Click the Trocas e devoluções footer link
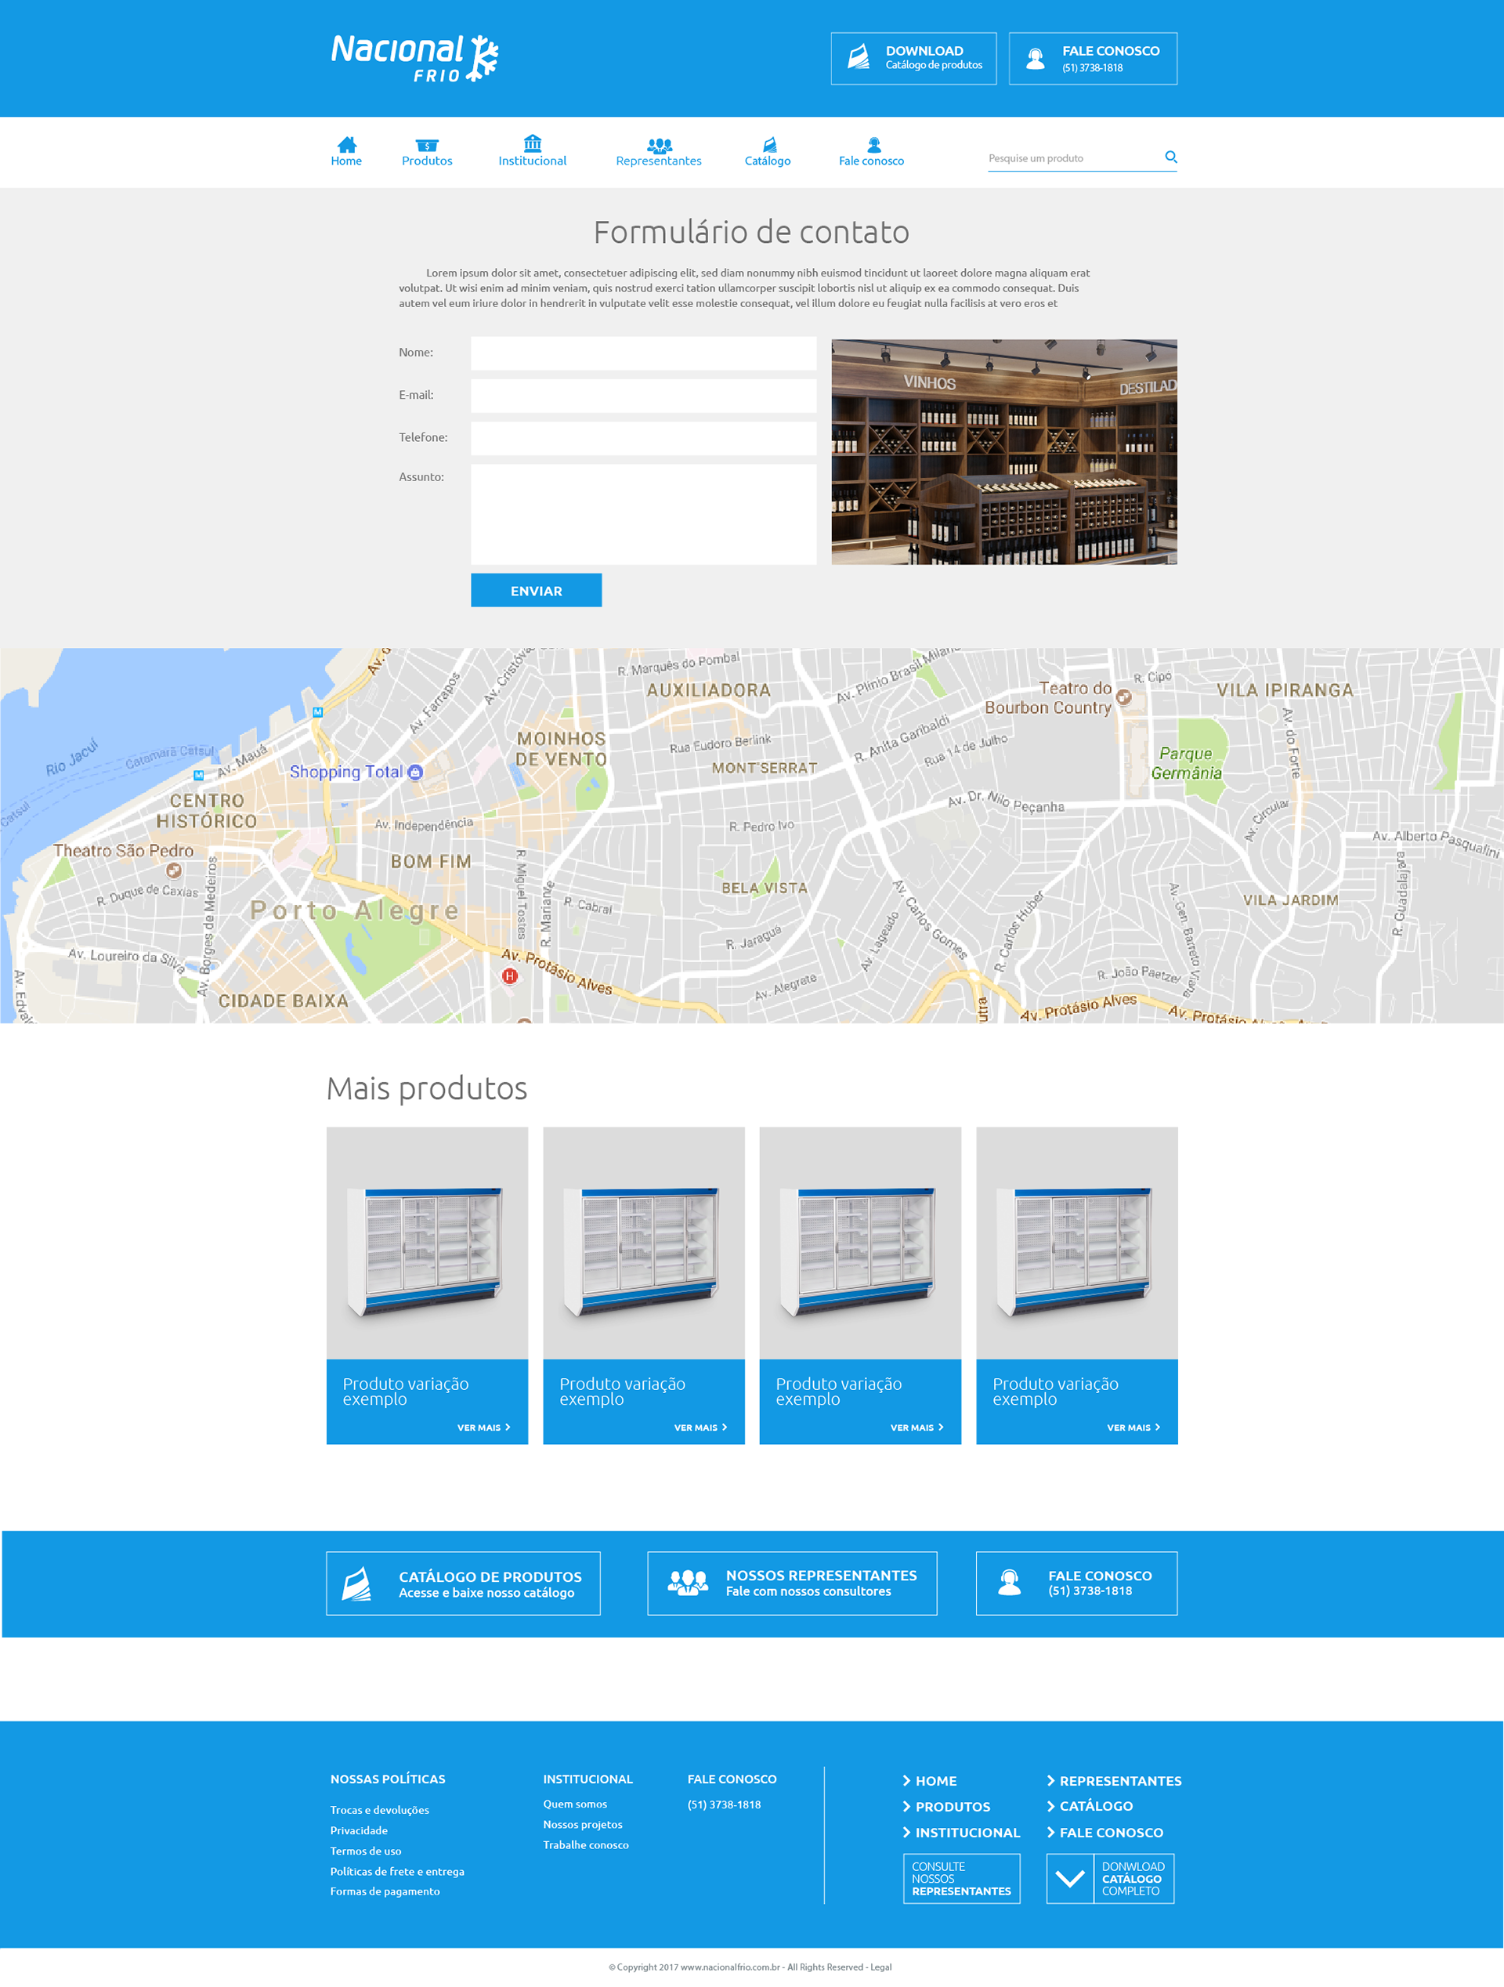1504x1987 pixels. click(x=379, y=1810)
